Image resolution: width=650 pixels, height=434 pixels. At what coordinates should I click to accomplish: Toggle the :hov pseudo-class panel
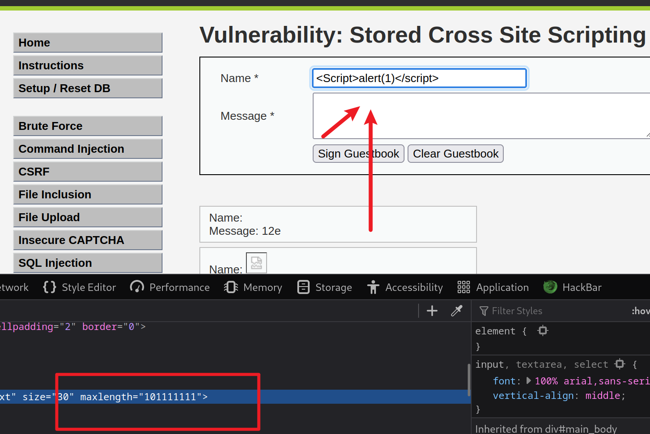click(640, 311)
